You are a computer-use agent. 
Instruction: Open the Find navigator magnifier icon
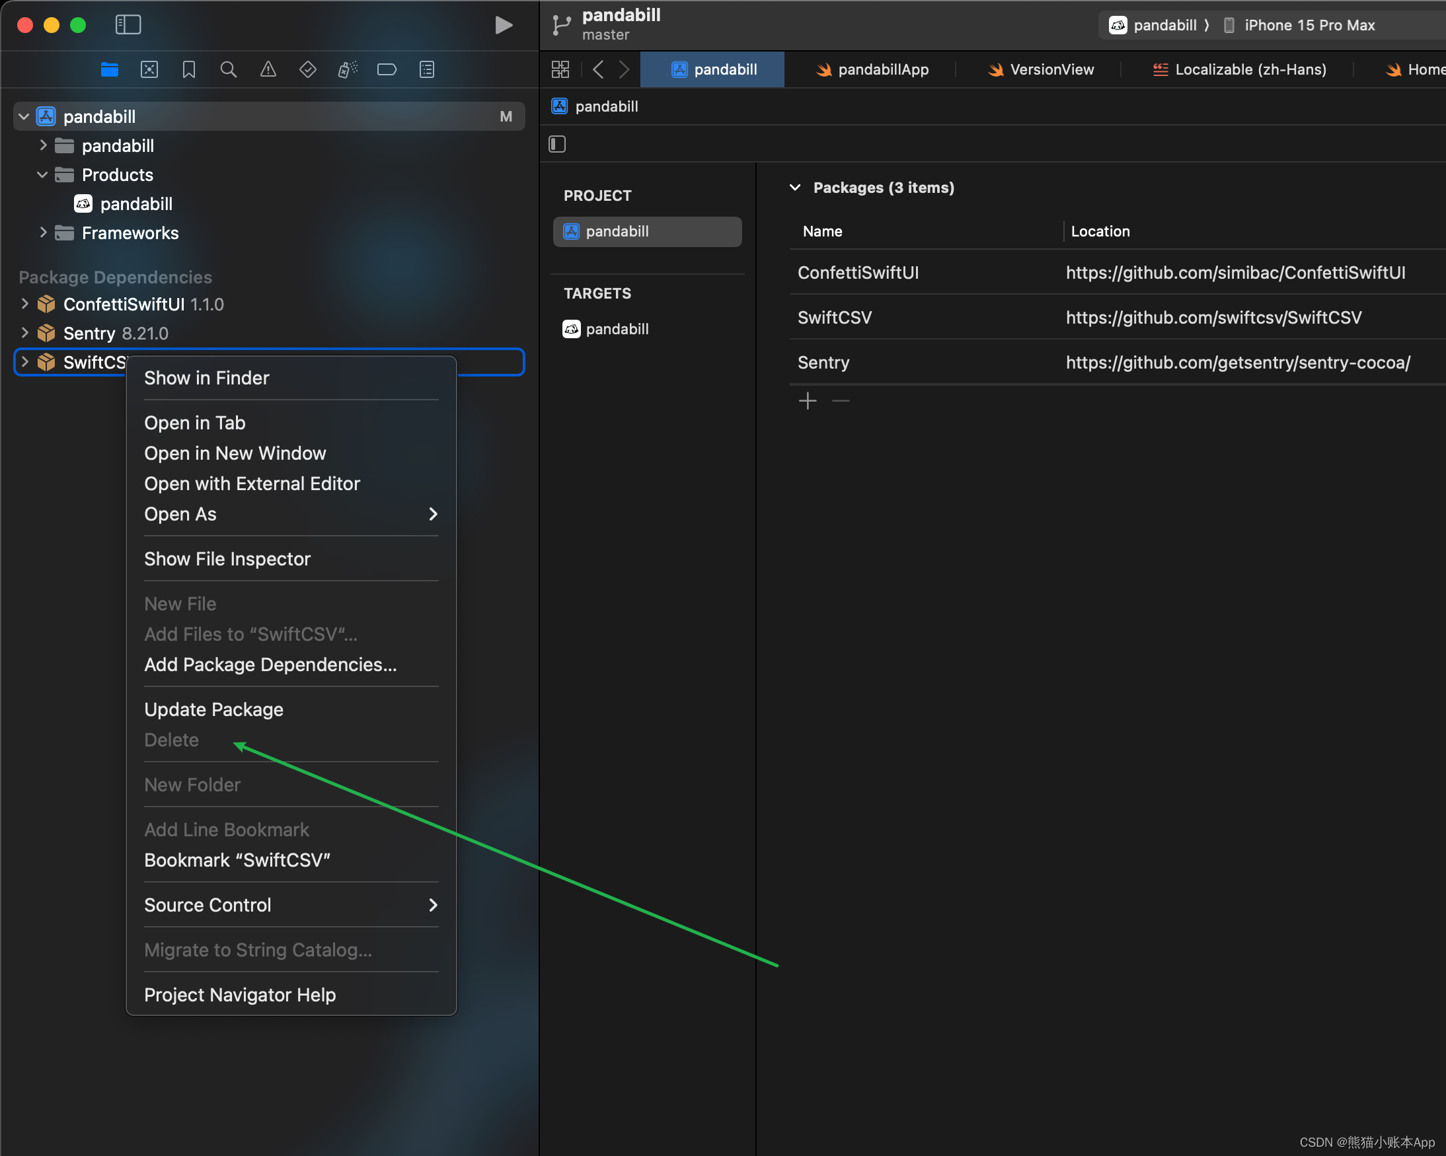pyautogui.click(x=228, y=70)
